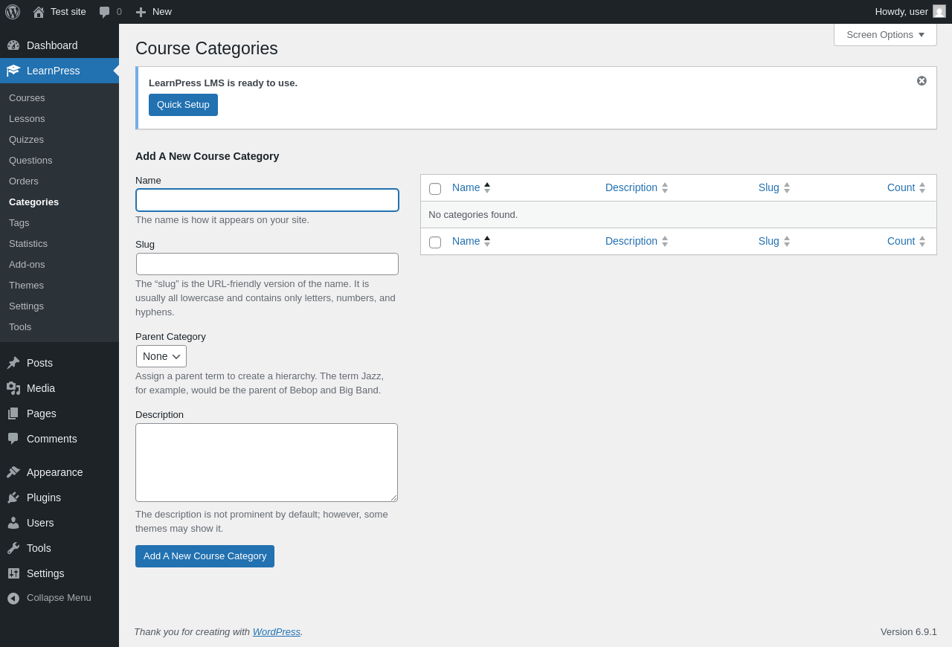Check the select-all box in table header
This screenshot has height=647, width=952.
435,189
